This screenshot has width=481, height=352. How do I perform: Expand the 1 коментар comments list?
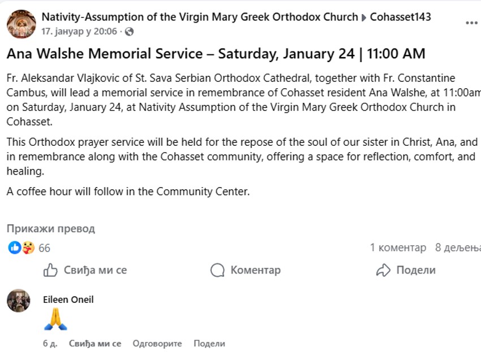[x=398, y=247]
